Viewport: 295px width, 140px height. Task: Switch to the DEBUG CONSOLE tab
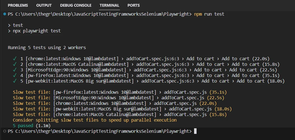pos(75,6)
